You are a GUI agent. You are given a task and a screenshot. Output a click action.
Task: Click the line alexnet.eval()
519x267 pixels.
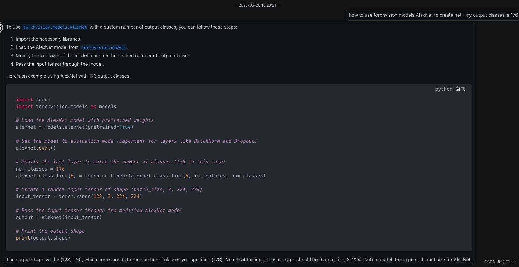click(36, 148)
